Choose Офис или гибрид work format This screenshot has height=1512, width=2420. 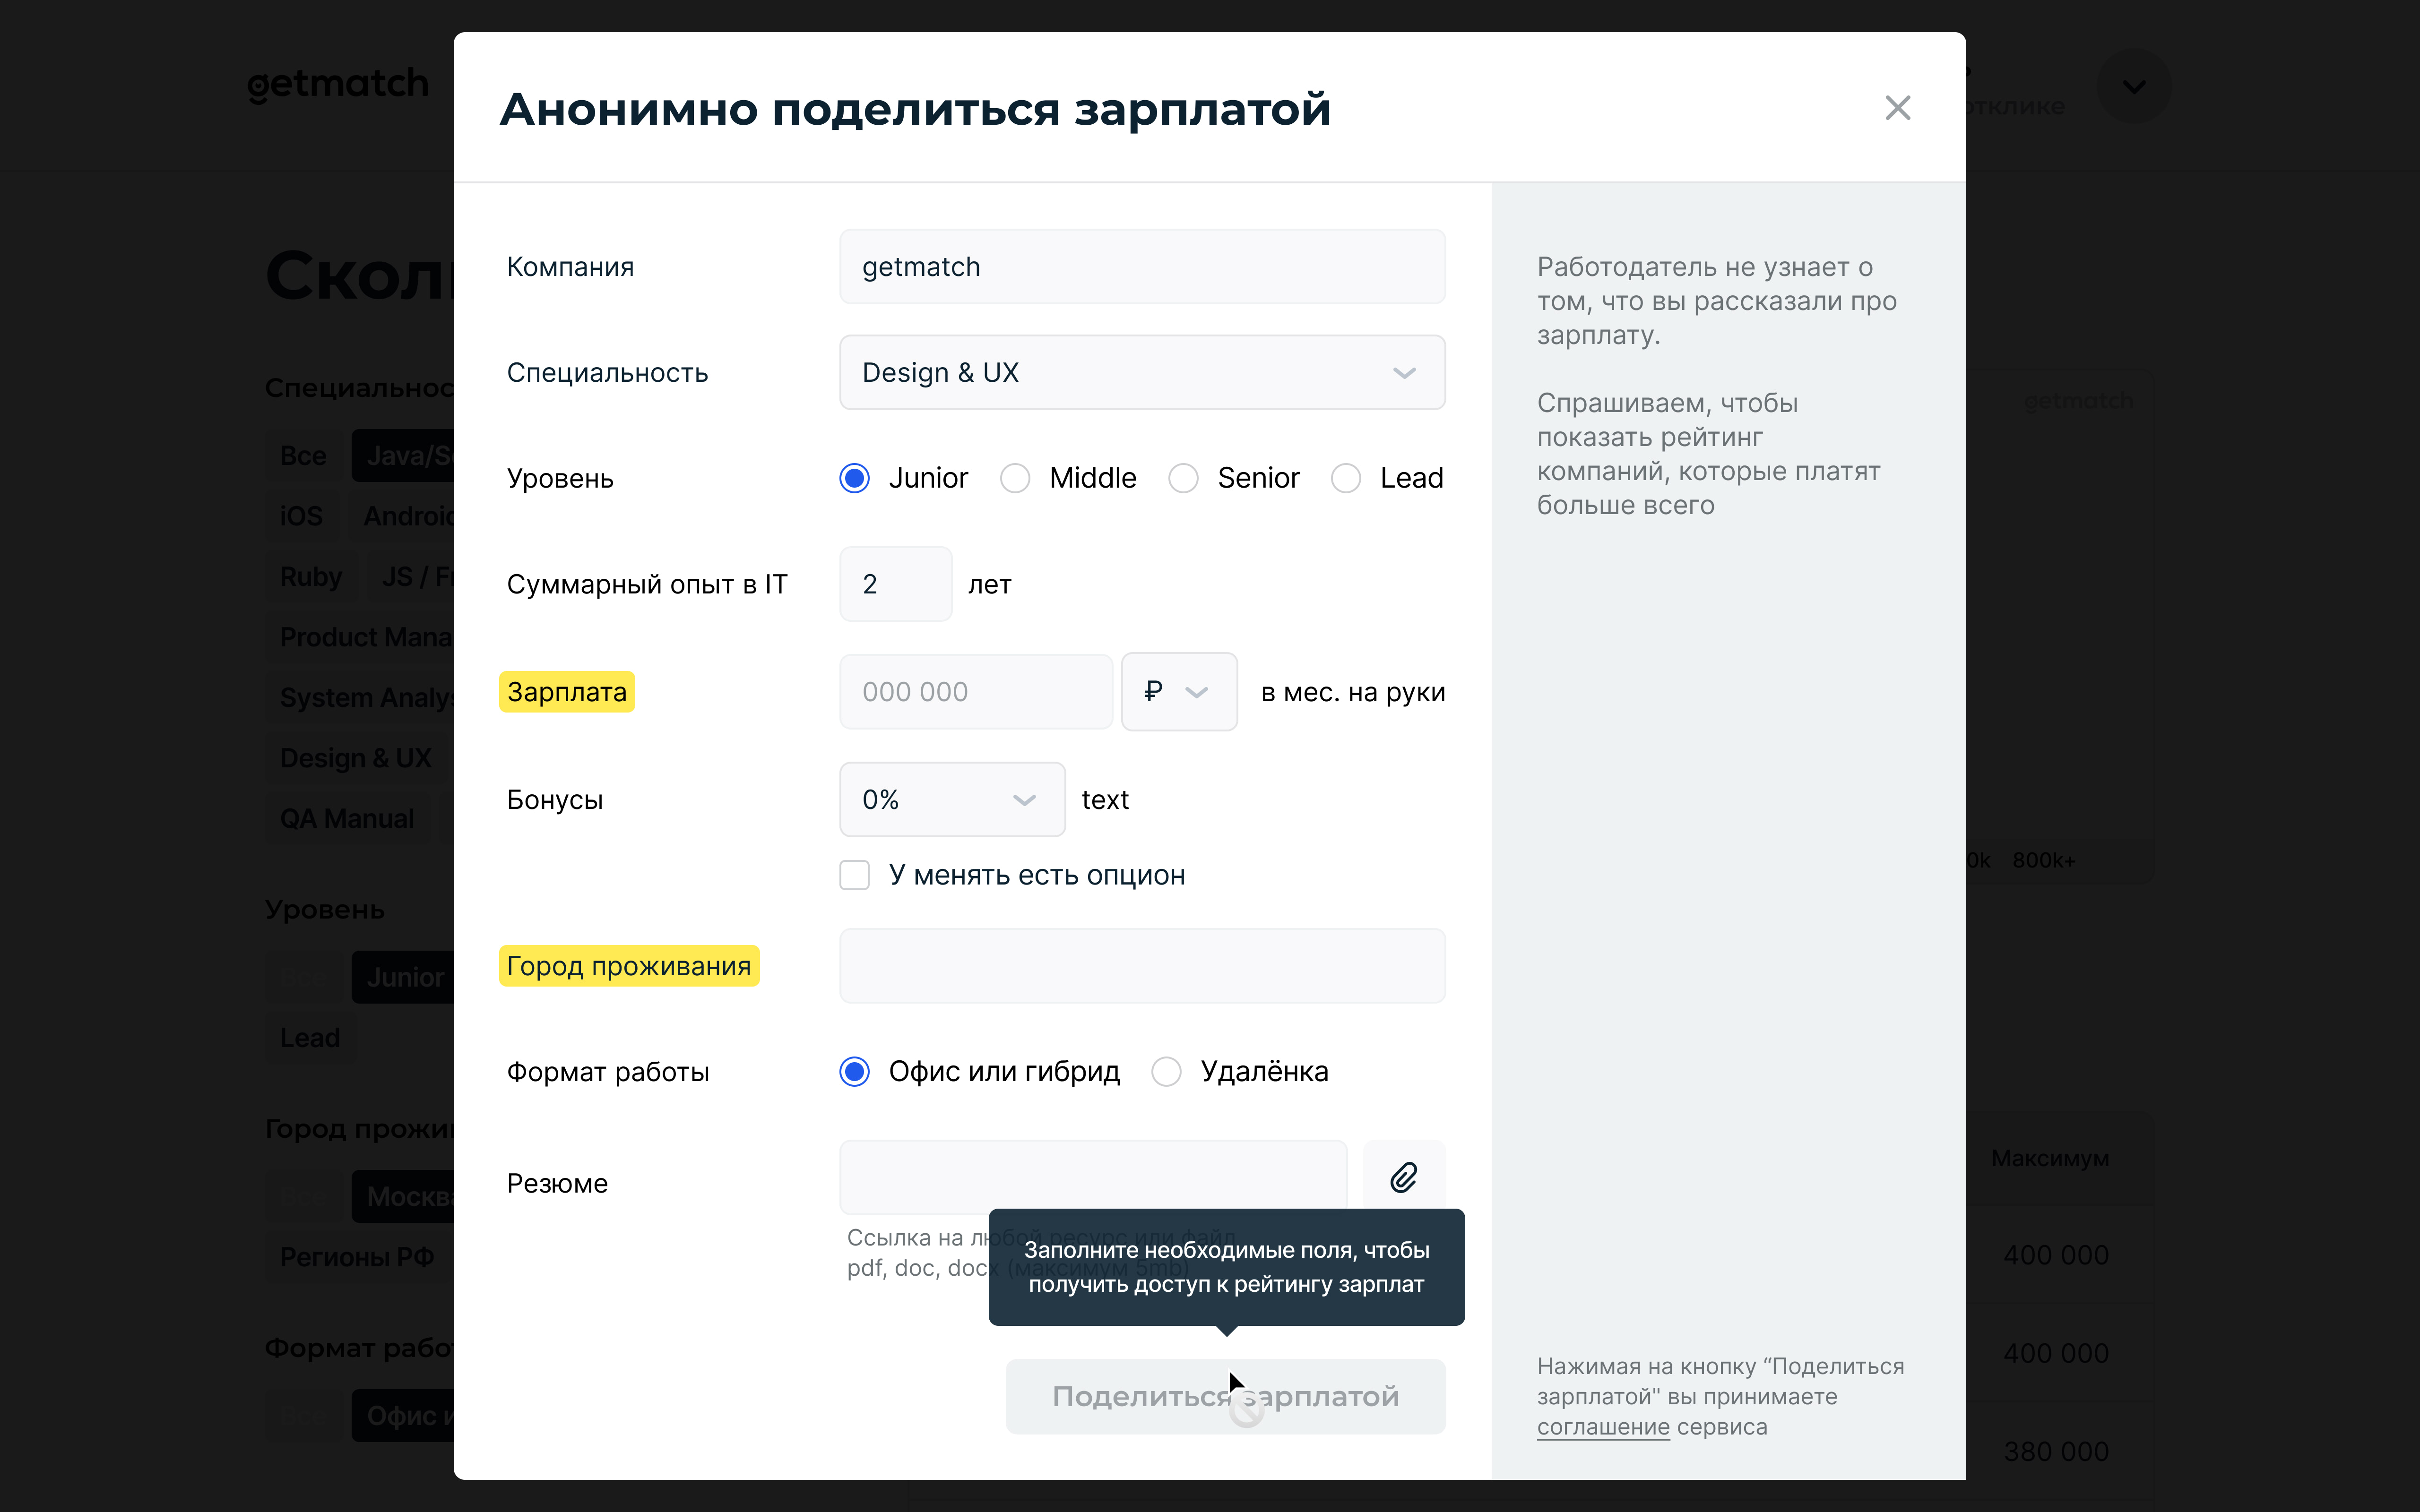click(855, 1072)
